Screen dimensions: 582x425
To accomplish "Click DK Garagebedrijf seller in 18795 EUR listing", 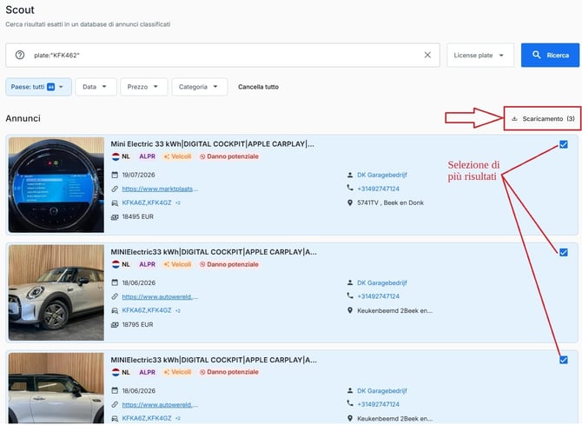I will (x=382, y=282).
